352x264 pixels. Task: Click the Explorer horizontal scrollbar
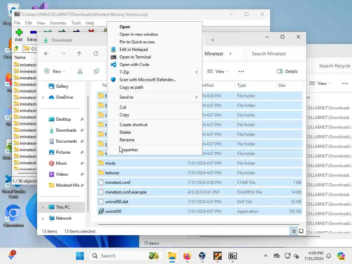click(198, 224)
